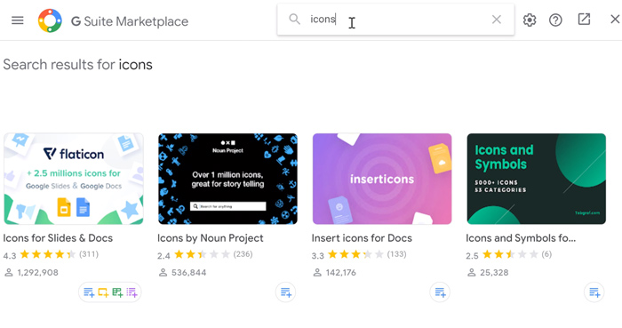Click the Forms icon under flaticon card

(132, 292)
